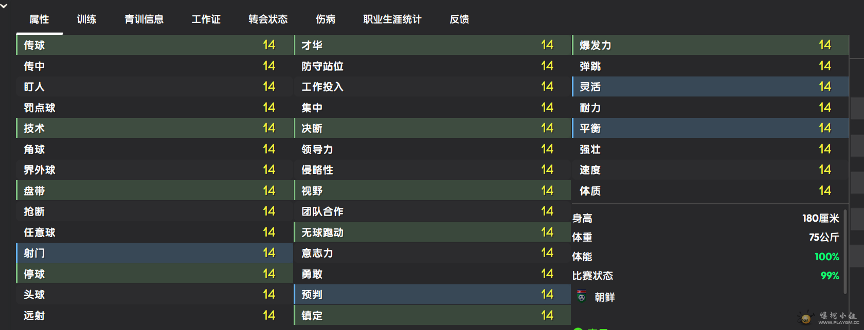
Task: Select the 转会状态 tab
Action: [268, 20]
